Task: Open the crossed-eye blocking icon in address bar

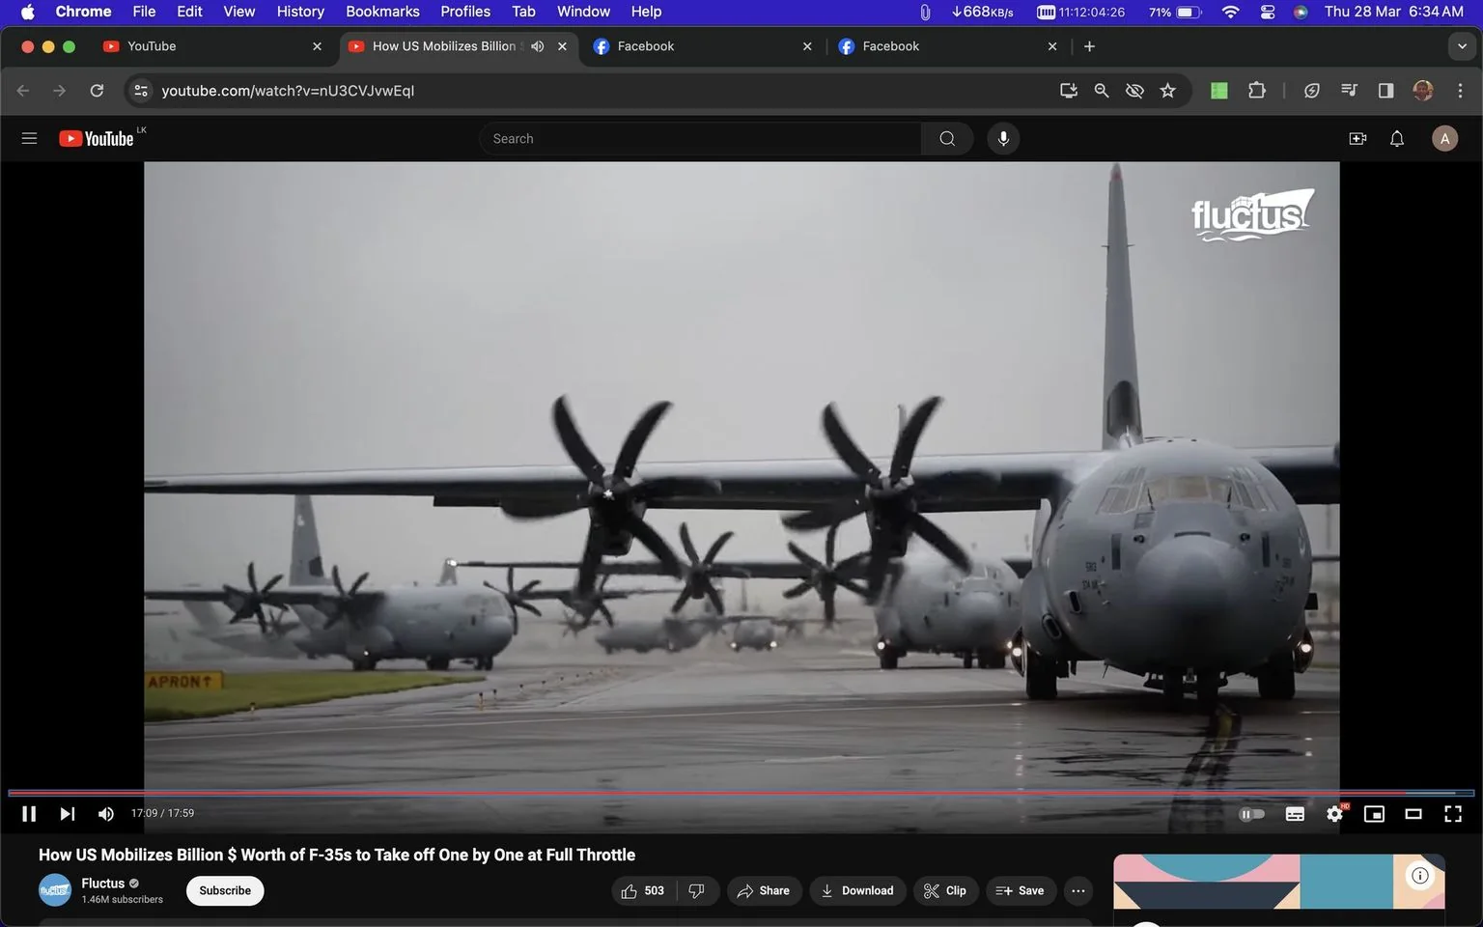Action: click(x=1134, y=91)
